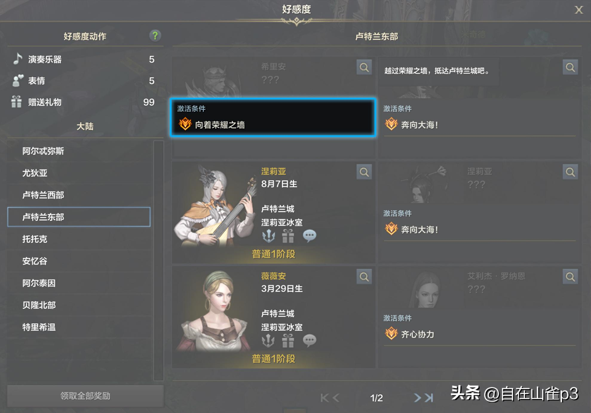
Task: Click speech bubble icon on 薇薇安 card
Action: click(x=309, y=340)
